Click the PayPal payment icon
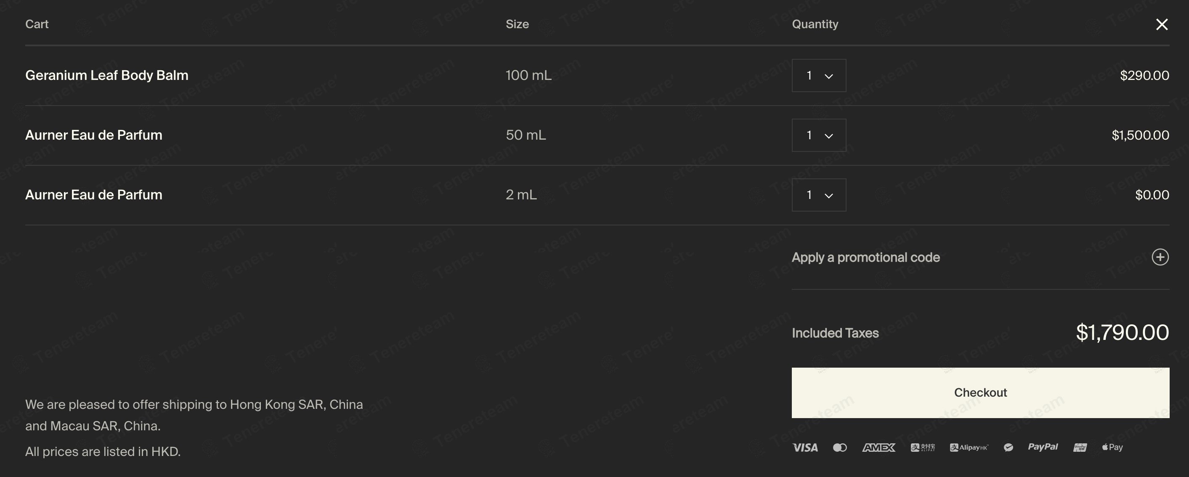 pos(1043,447)
